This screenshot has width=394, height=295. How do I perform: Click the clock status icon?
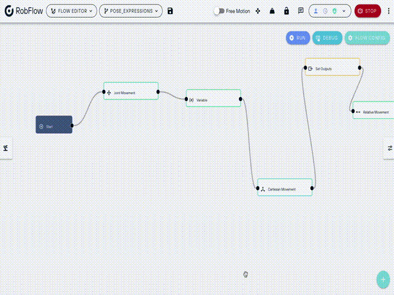click(325, 11)
